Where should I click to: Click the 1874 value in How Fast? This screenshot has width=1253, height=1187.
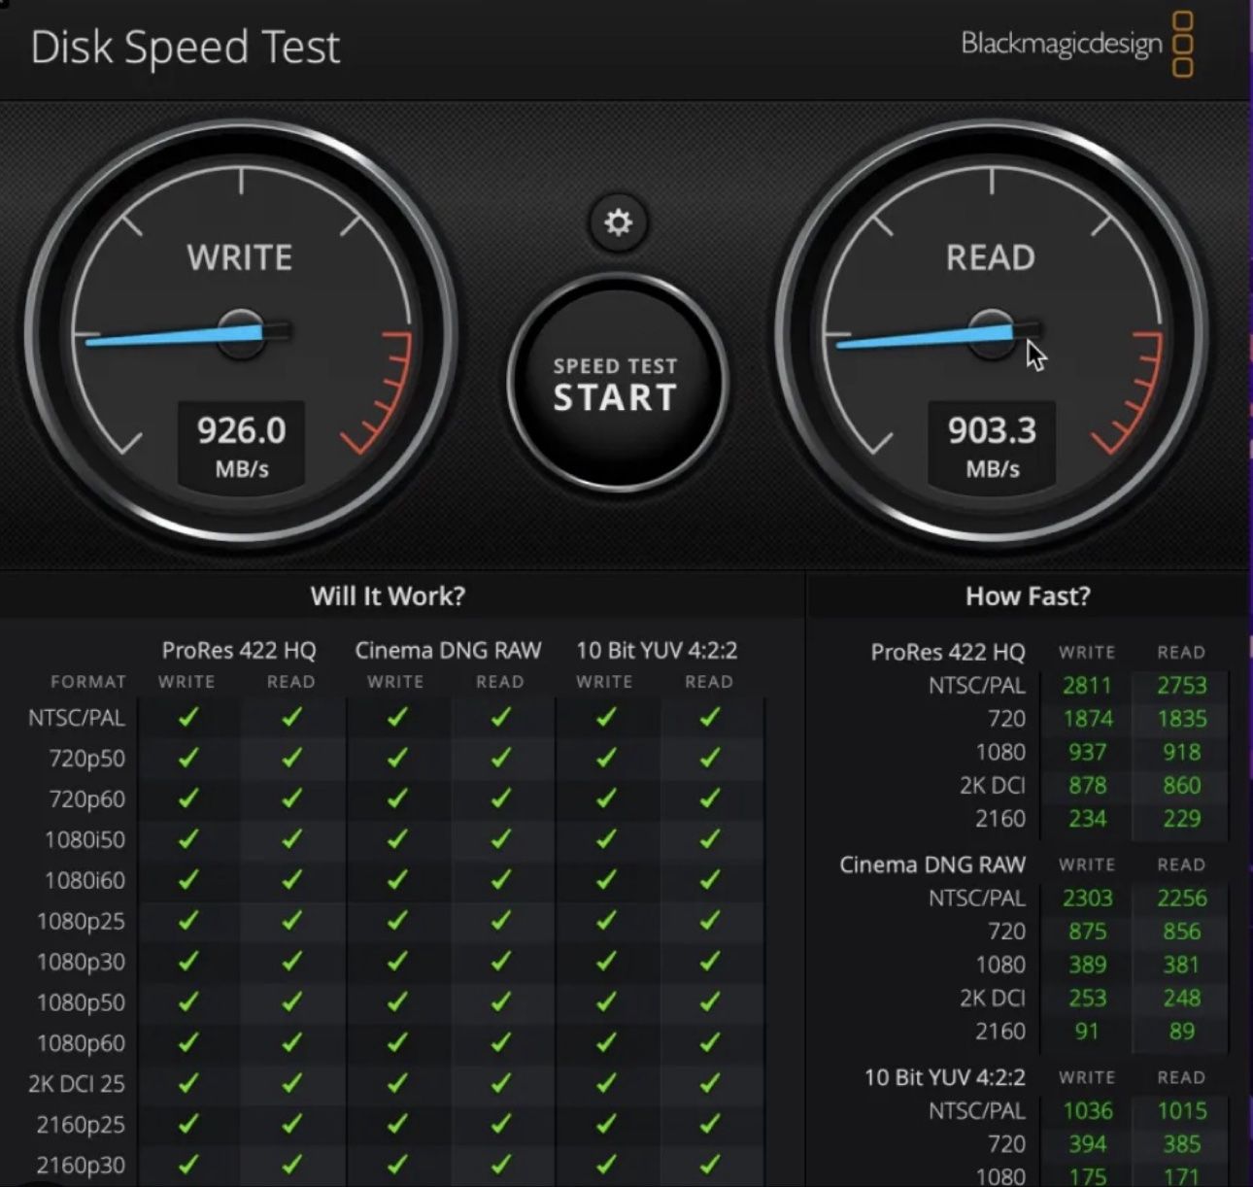[x=1087, y=719]
